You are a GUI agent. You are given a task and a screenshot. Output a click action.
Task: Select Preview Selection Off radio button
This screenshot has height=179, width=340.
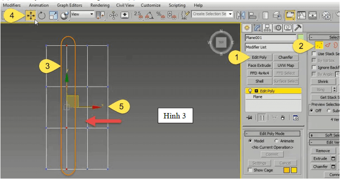click(312, 110)
